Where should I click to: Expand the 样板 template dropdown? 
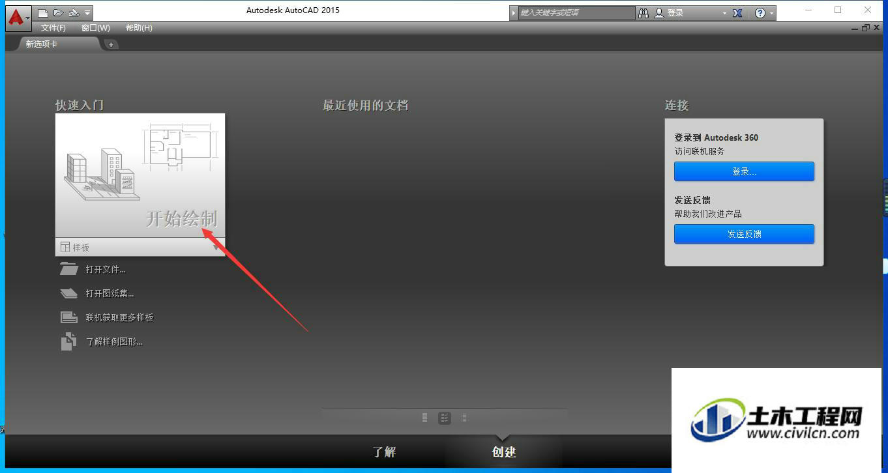coord(140,247)
